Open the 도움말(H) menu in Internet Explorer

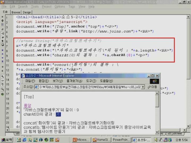[106, 81]
